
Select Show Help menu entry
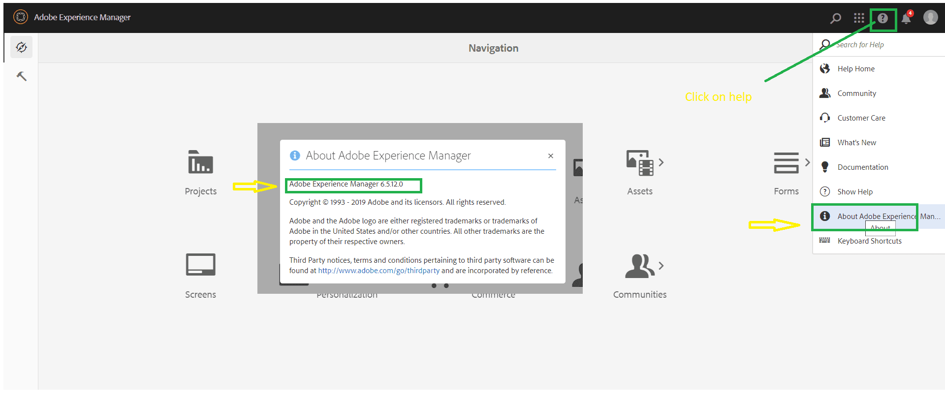[x=879, y=192]
